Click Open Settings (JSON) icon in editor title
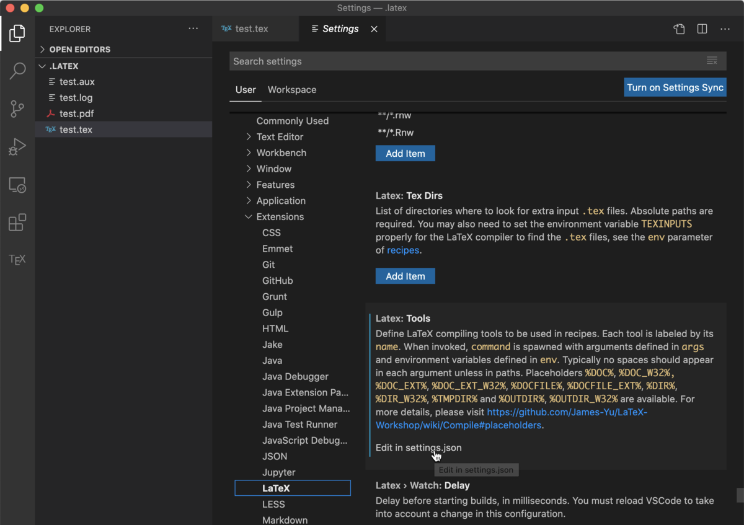Viewport: 744px width, 525px height. pos(679,29)
